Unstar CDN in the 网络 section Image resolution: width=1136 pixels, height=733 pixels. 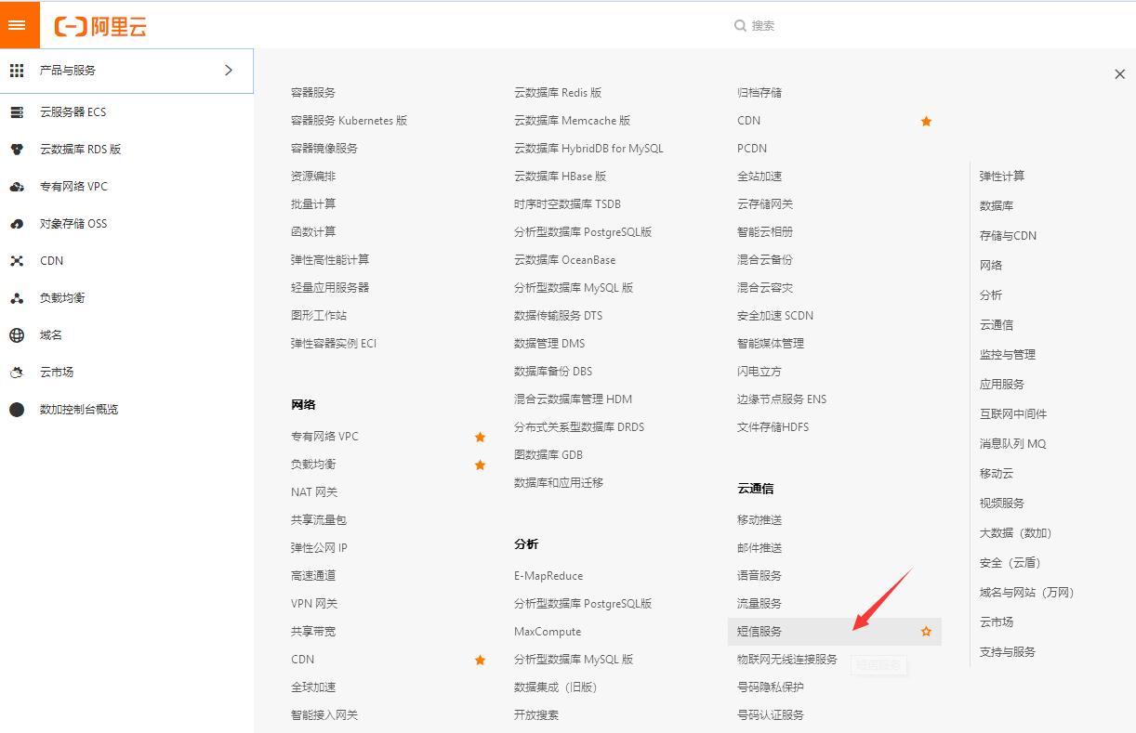coord(480,660)
